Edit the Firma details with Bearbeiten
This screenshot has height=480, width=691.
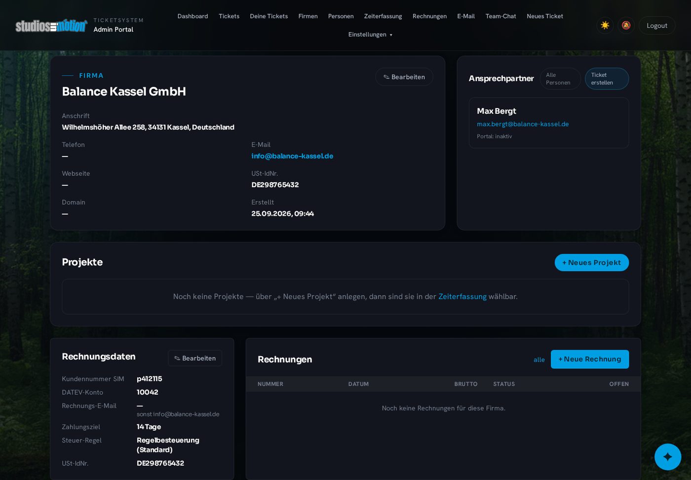[x=404, y=77]
